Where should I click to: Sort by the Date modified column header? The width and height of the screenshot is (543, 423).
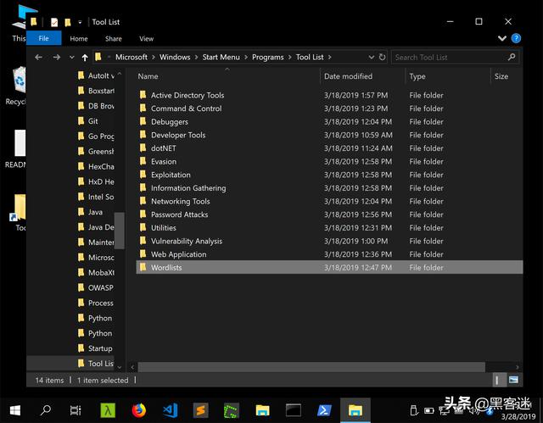[x=348, y=76]
